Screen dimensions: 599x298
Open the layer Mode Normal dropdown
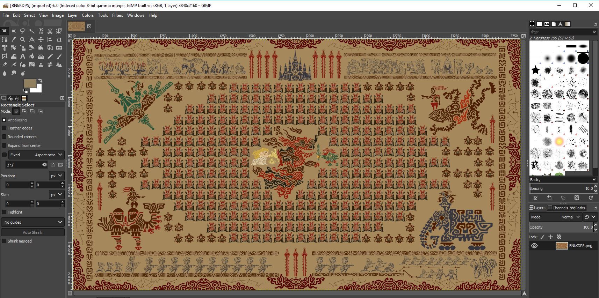(555, 217)
